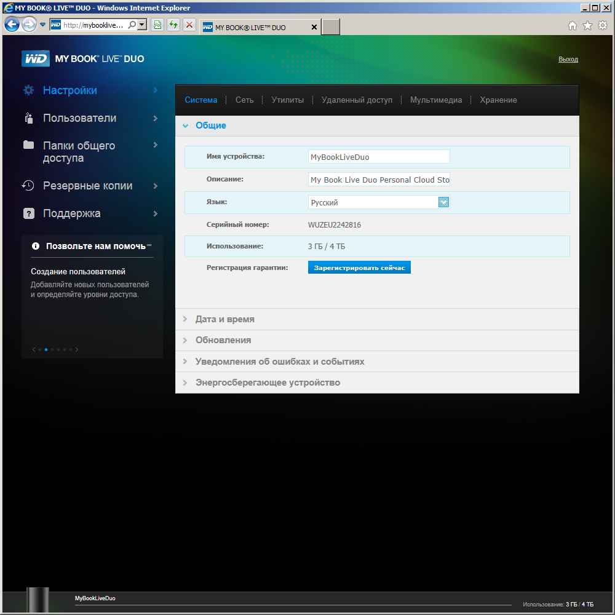This screenshot has height=615, width=615.
Task: Go to next help tip arrow
Action: pyautogui.click(x=77, y=349)
